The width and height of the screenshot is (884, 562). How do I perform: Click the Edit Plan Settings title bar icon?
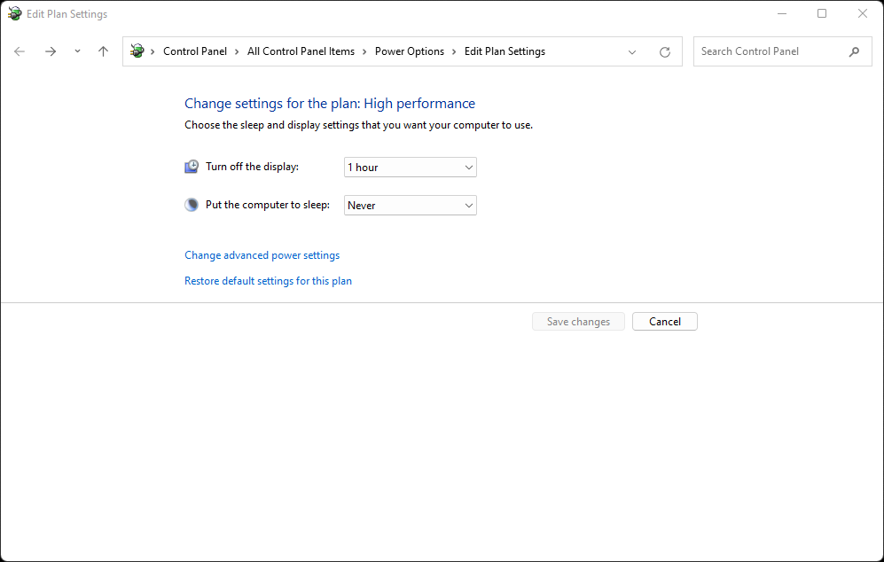[13, 13]
